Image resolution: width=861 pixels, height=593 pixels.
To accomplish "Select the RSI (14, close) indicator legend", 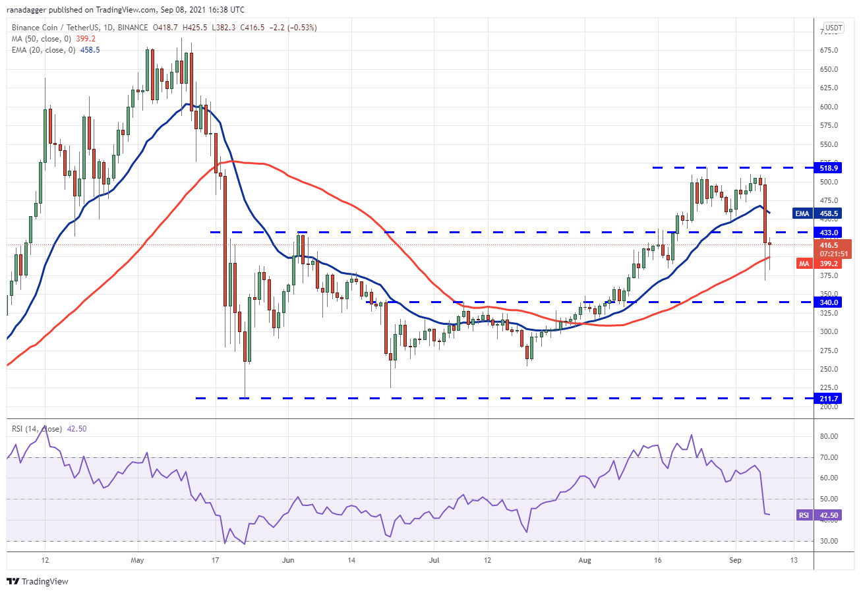I will [x=49, y=429].
